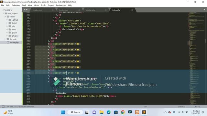Switch to the footer.php tab
The image size is (207, 116).
tap(63, 10)
